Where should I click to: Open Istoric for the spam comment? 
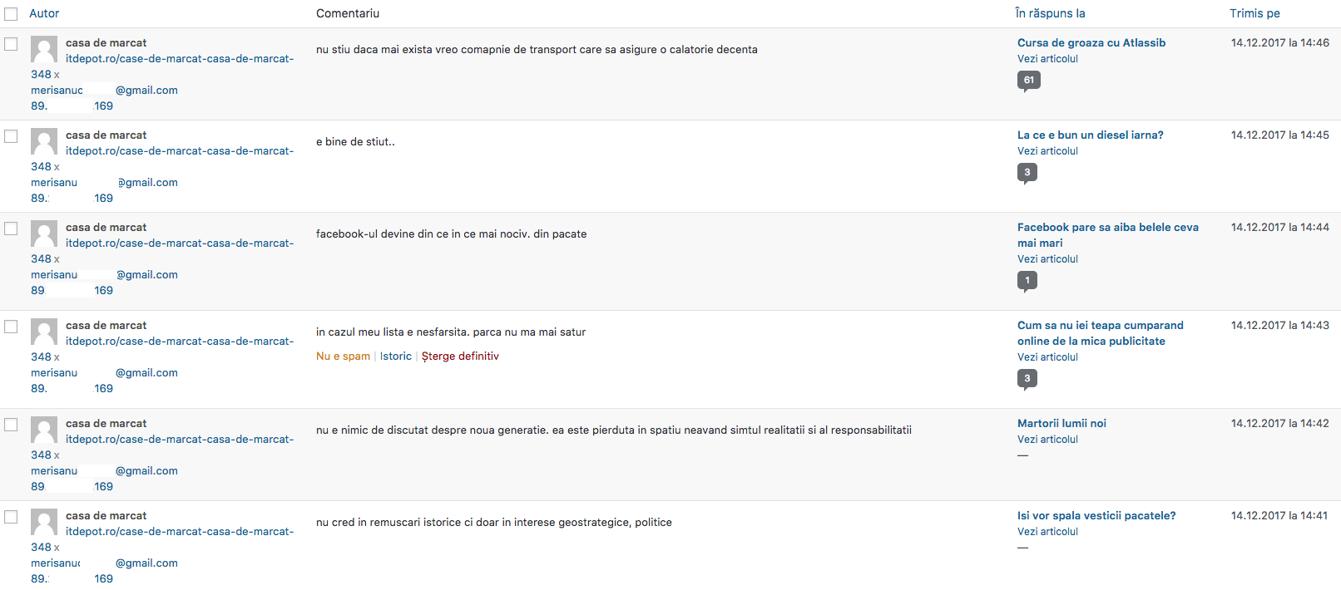click(396, 356)
